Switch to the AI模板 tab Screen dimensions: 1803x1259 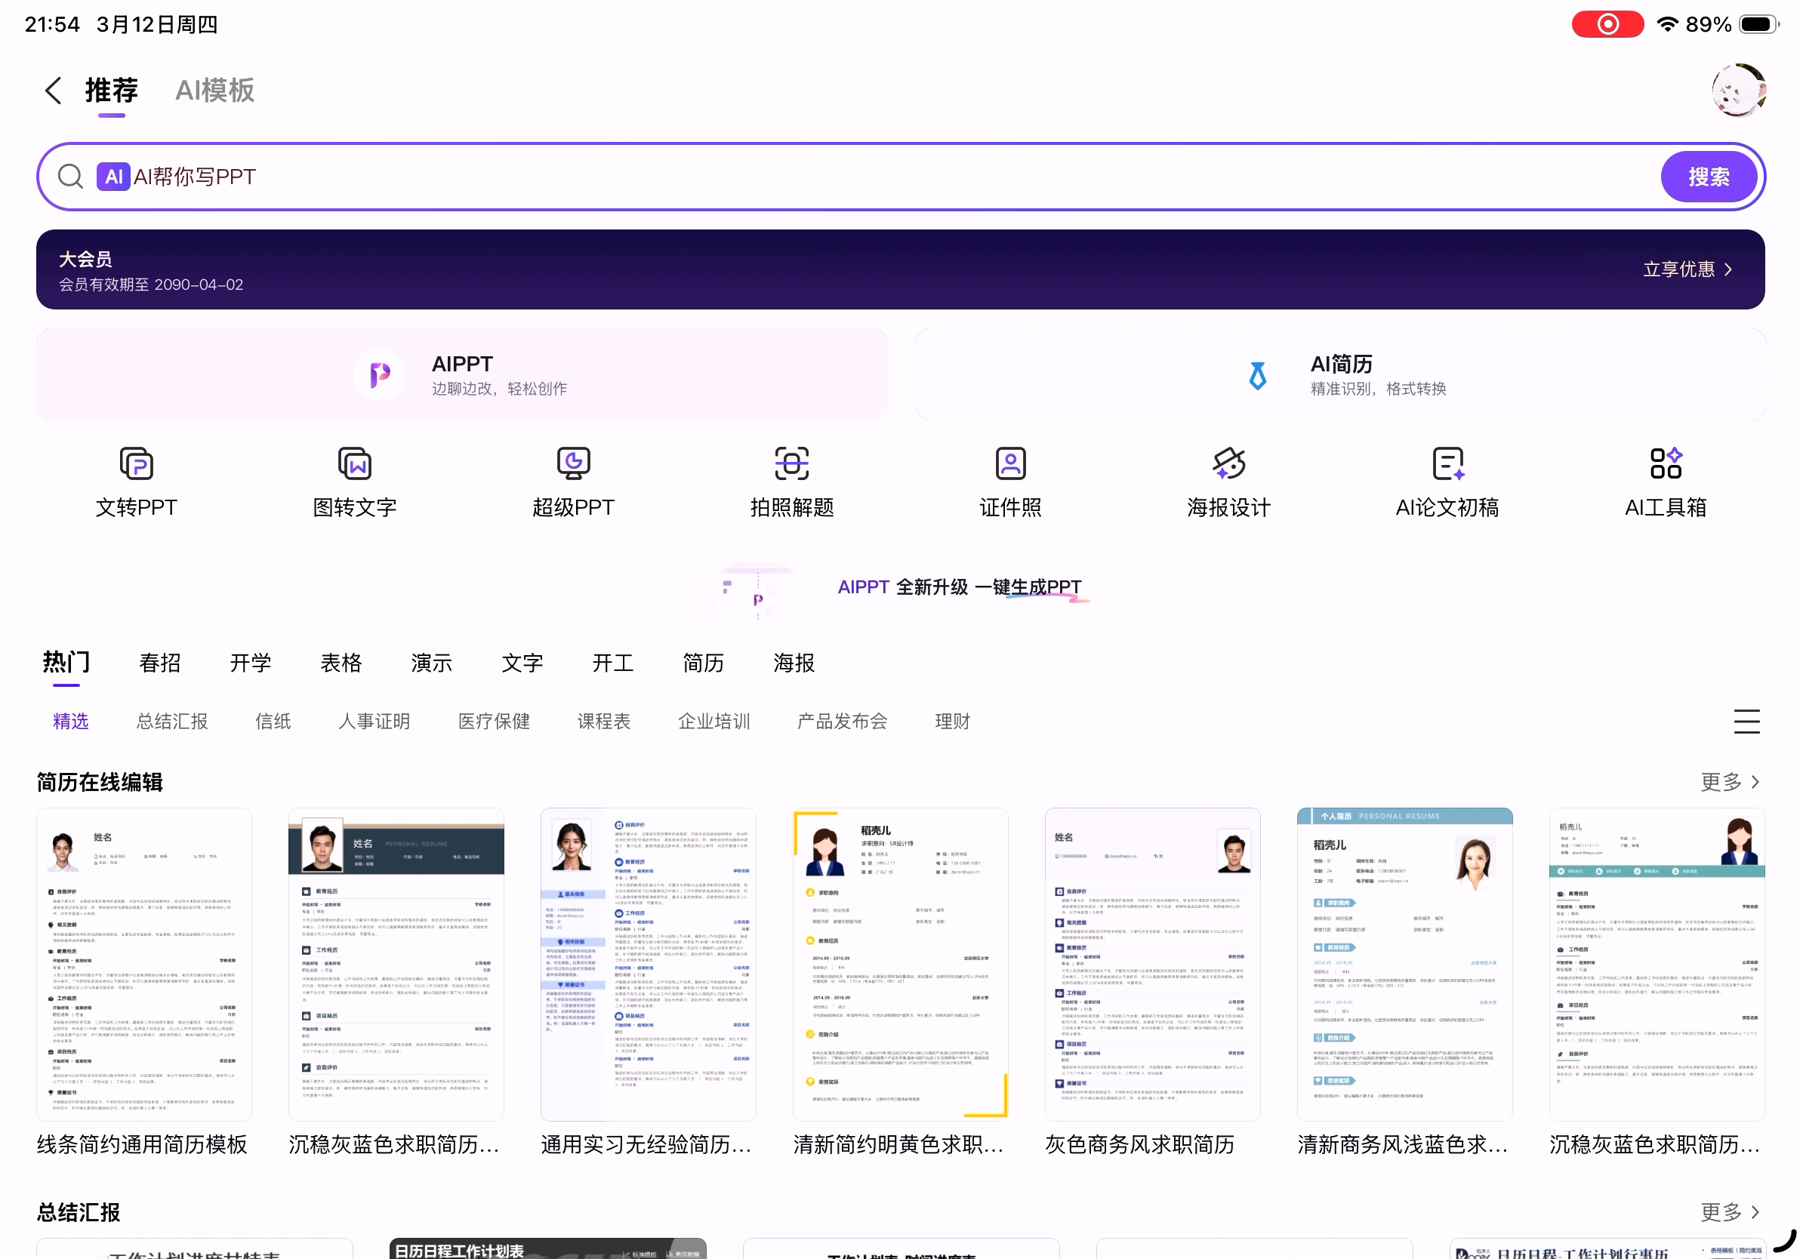[214, 91]
